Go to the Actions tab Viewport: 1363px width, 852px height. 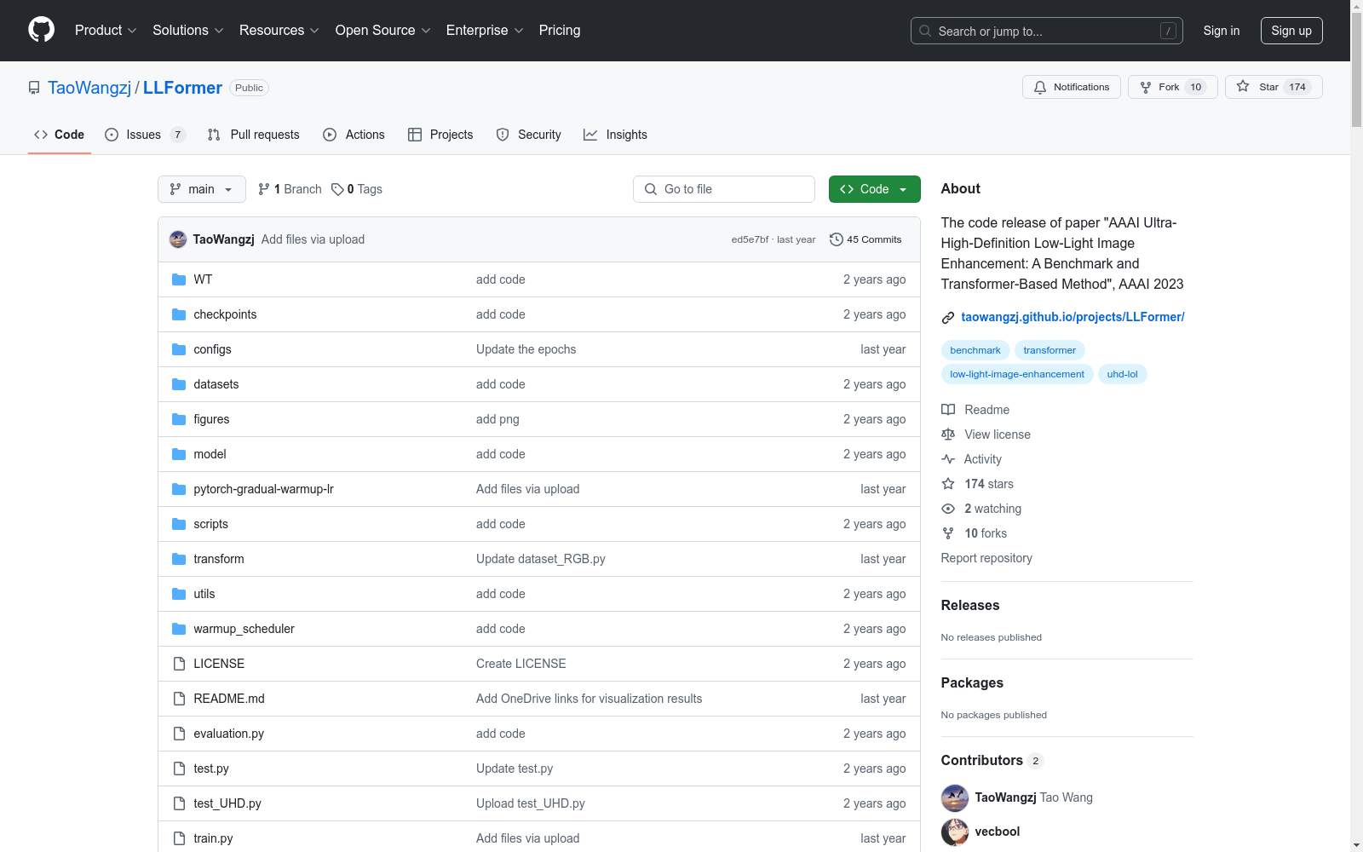tap(354, 135)
